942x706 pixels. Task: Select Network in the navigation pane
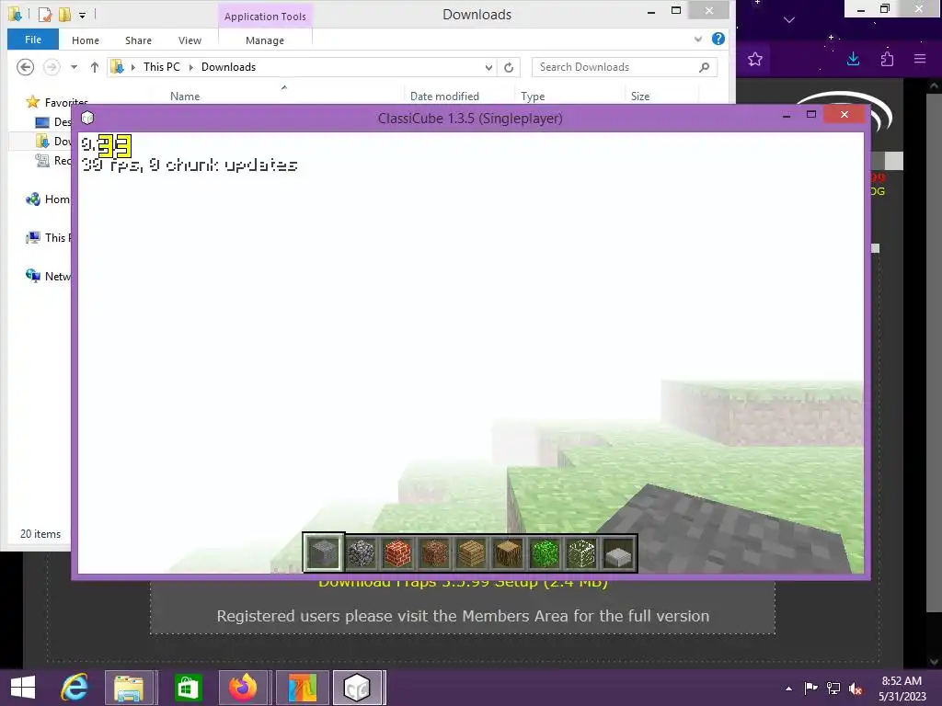pos(48,276)
